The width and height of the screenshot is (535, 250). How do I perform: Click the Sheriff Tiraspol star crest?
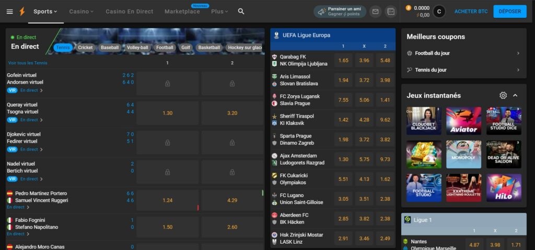274,116
